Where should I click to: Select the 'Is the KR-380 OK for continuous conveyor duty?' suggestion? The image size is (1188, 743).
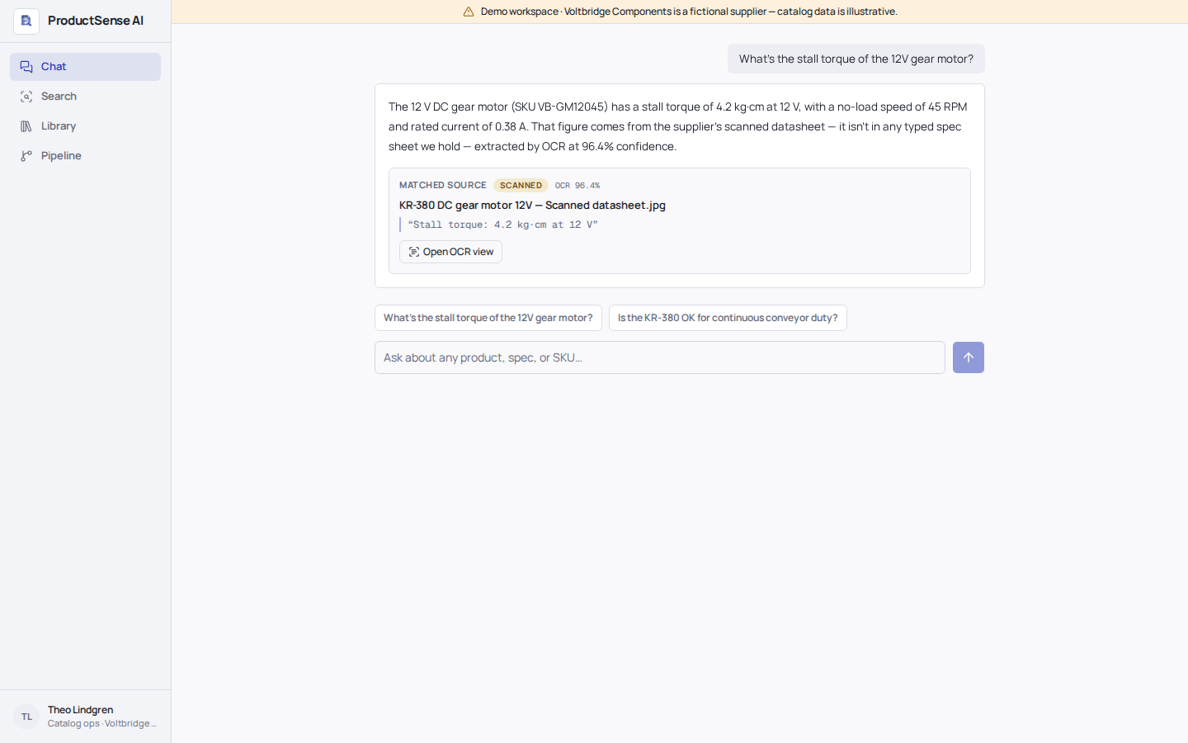pyautogui.click(x=728, y=318)
